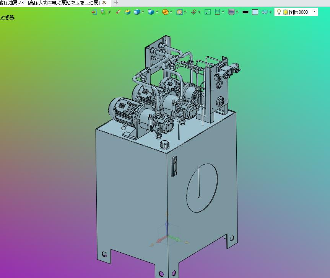Click the gray monitor display icon

231,12
